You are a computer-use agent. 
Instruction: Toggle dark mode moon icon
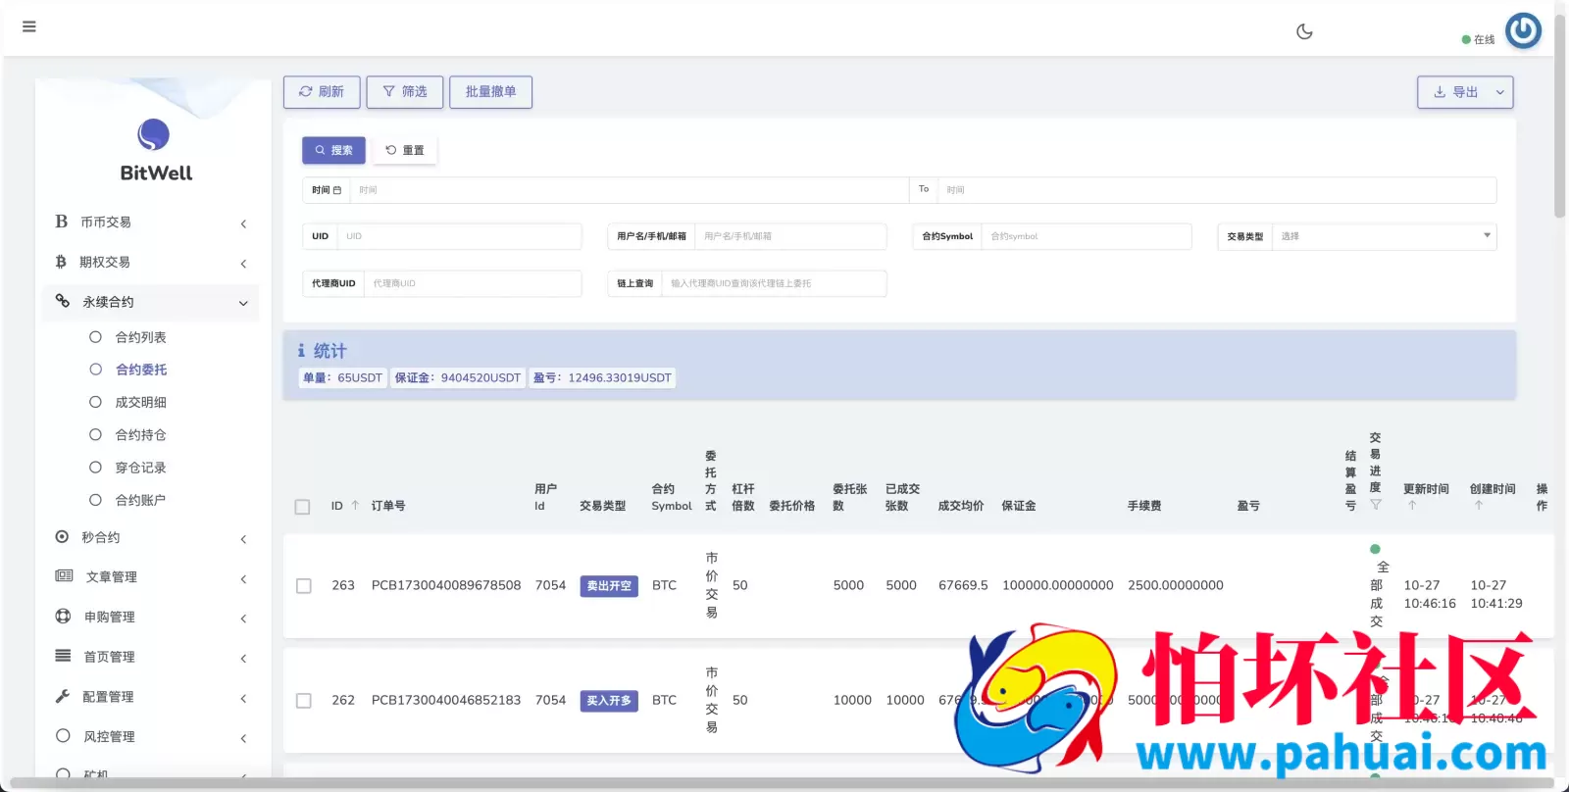pos(1304,31)
